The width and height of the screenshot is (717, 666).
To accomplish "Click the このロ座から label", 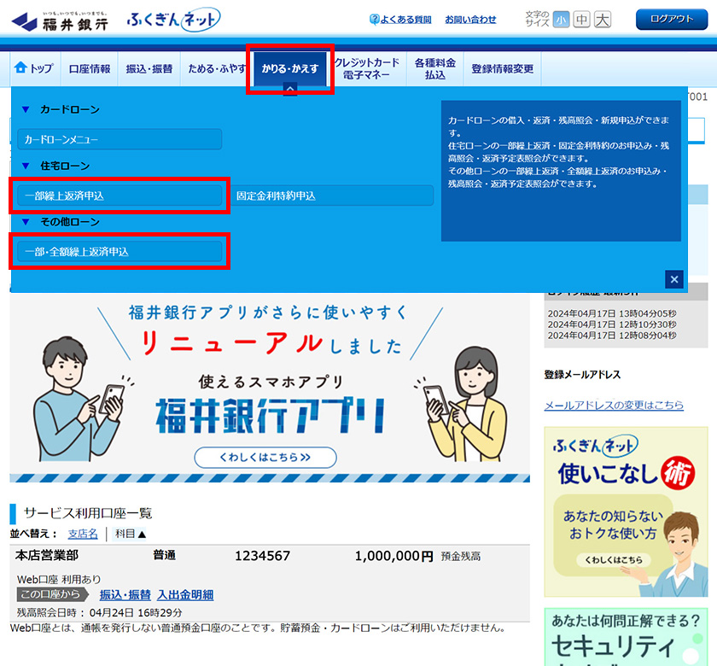I will coord(52,594).
